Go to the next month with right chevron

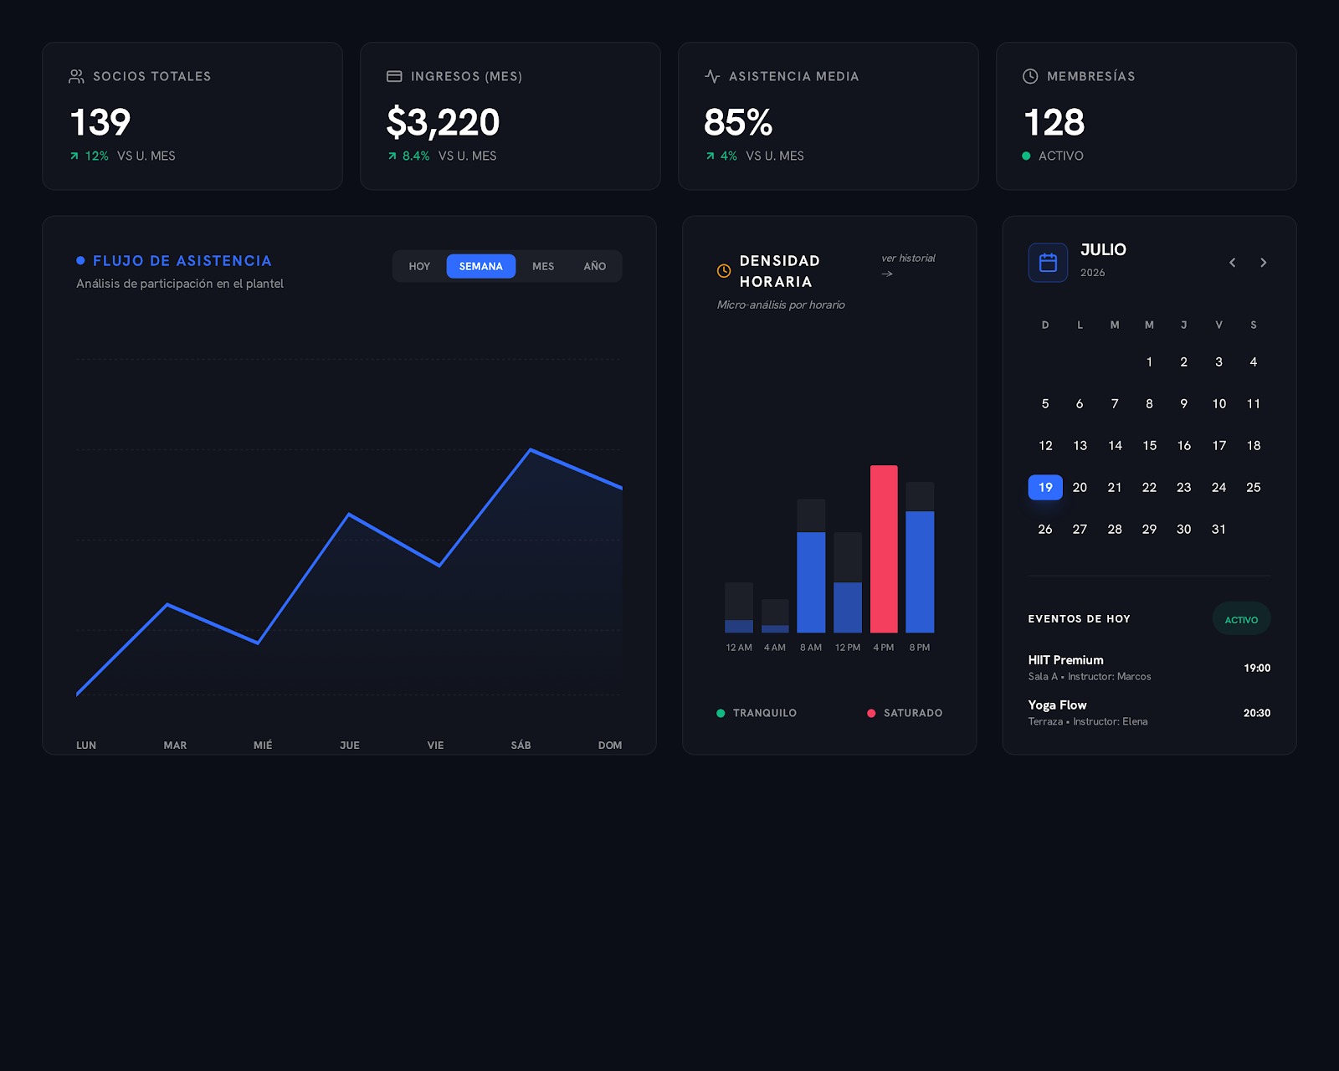coord(1263,263)
